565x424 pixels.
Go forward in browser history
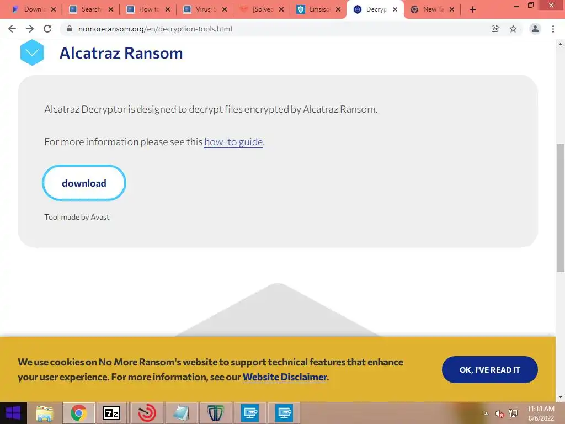click(30, 29)
